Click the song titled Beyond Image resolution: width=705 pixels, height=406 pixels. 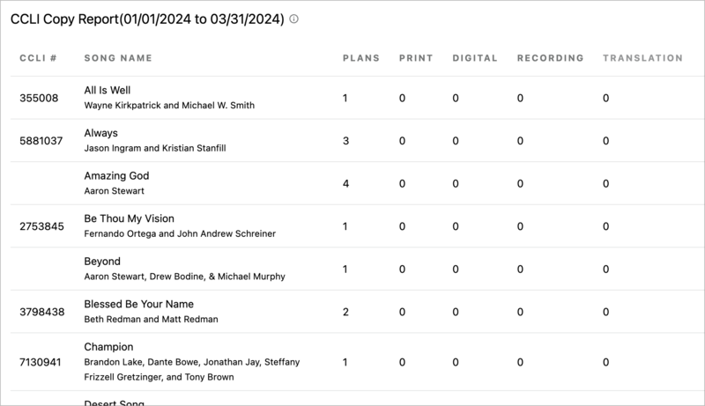point(102,262)
